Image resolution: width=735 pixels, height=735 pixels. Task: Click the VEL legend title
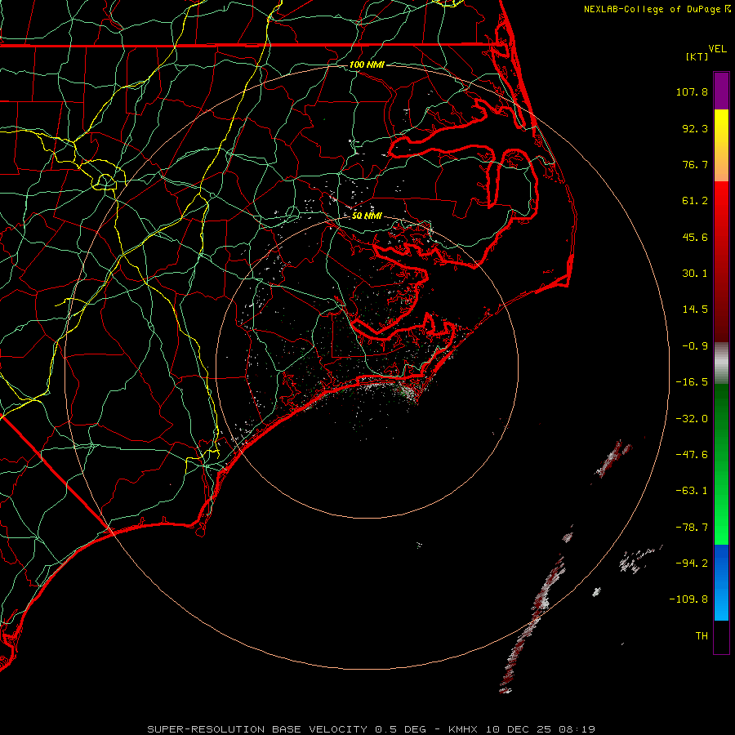[x=718, y=49]
